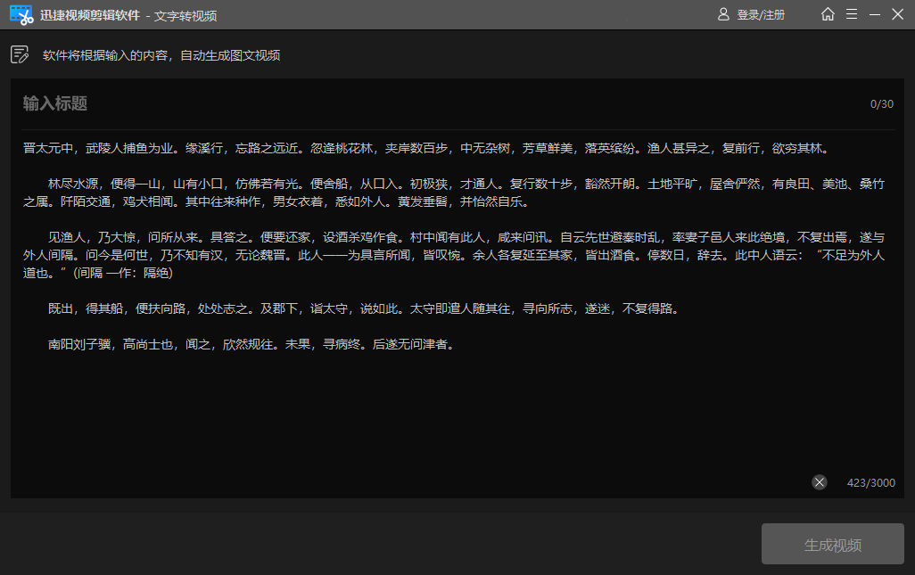Click the user profile icon
Viewport: 915px width, 575px height.
click(x=723, y=14)
